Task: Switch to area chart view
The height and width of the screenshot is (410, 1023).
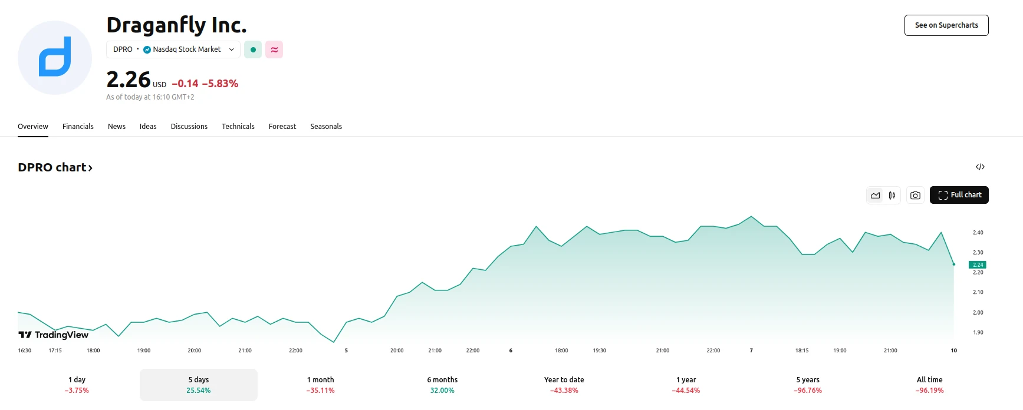Action: (875, 195)
